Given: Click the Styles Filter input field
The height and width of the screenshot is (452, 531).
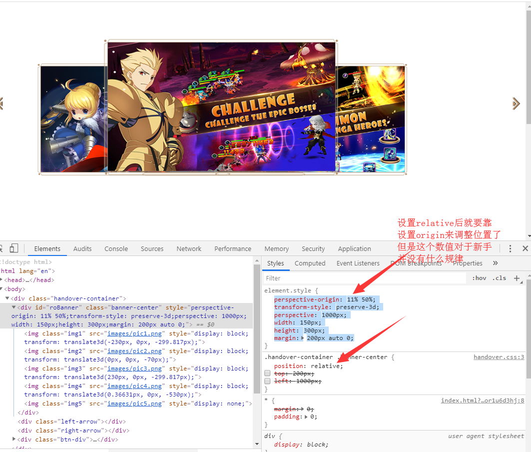Looking at the screenshot, I should click(365, 278).
